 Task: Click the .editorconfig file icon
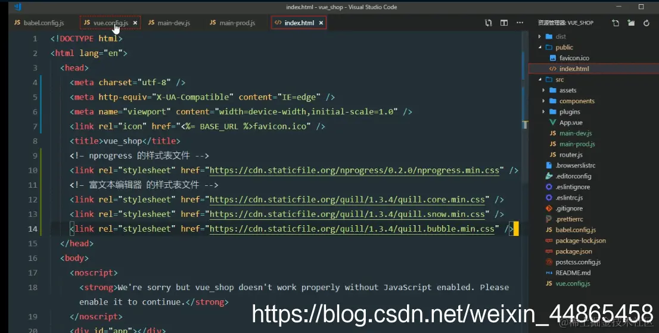click(549, 176)
